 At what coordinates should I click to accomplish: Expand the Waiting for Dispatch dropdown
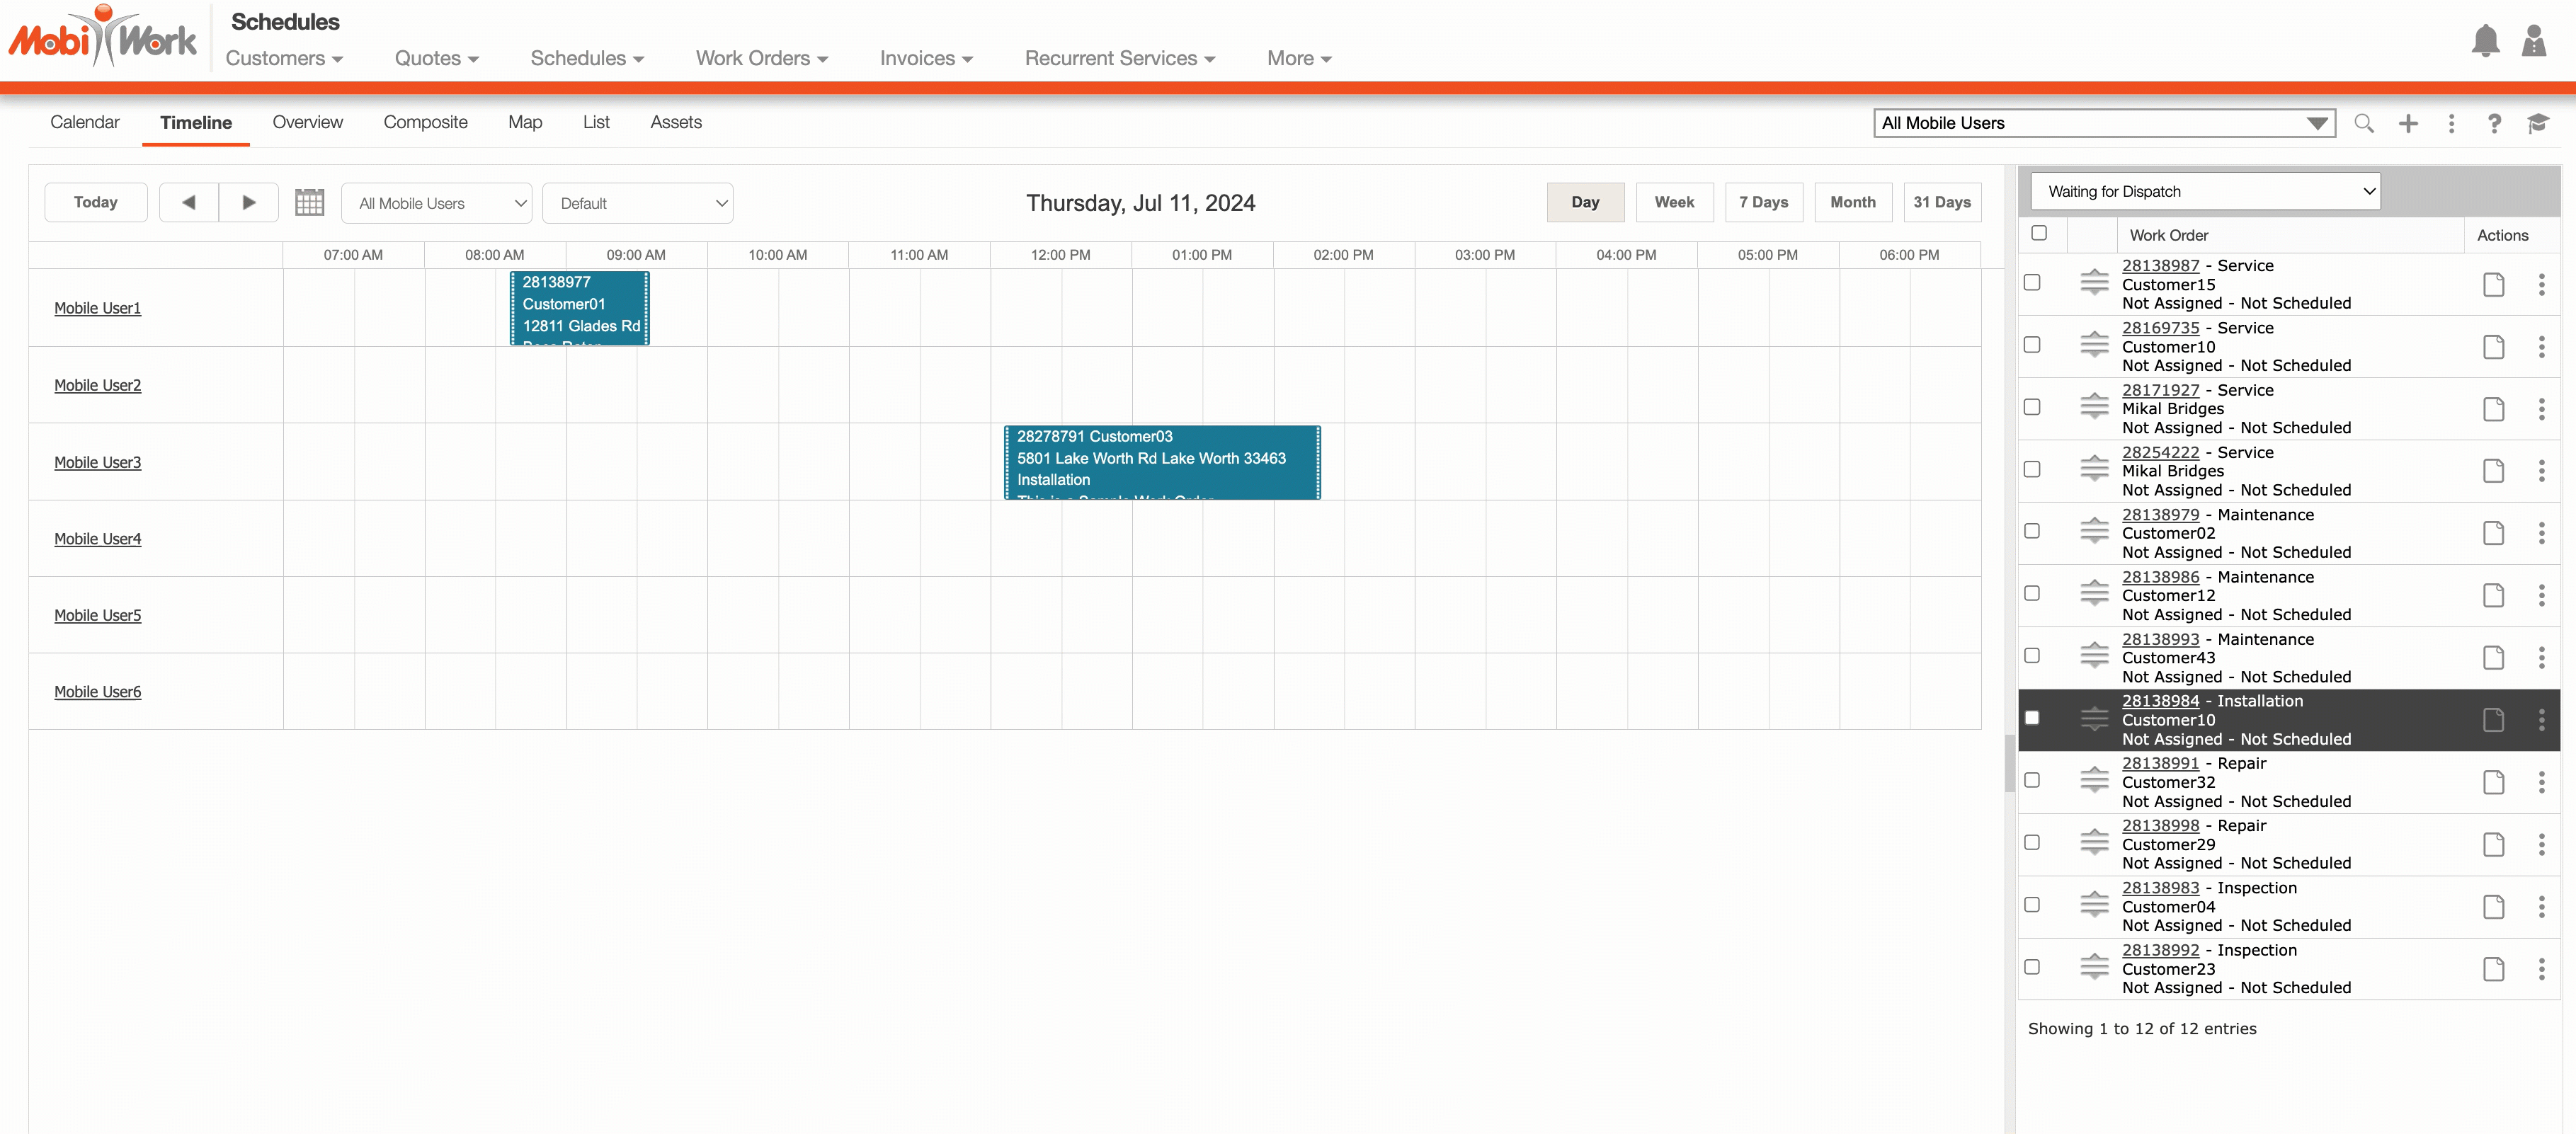click(2204, 191)
